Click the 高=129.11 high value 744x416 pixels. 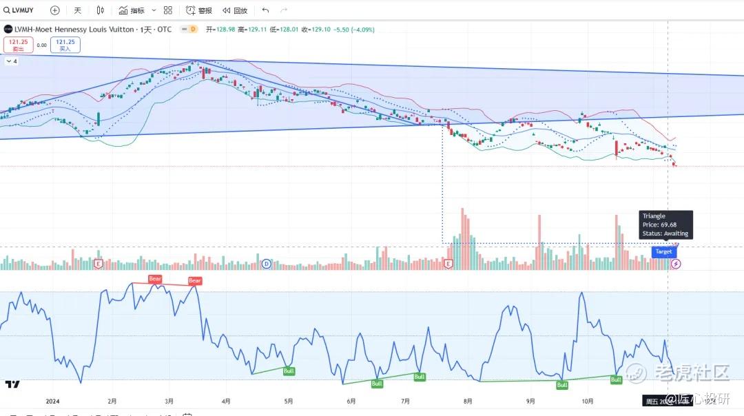point(252,30)
